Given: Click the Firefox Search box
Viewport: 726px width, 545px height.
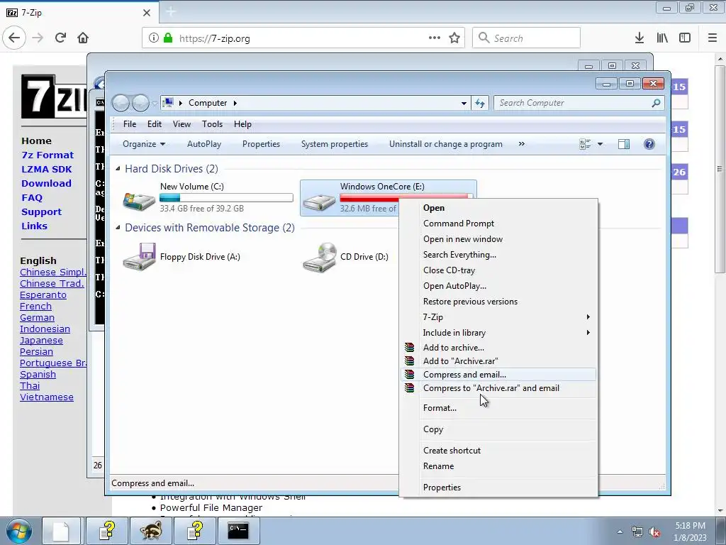Looking at the screenshot, I should [x=527, y=38].
